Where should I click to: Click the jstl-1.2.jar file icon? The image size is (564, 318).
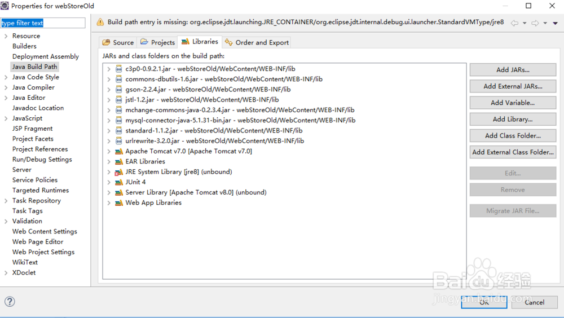(x=118, y=100)
